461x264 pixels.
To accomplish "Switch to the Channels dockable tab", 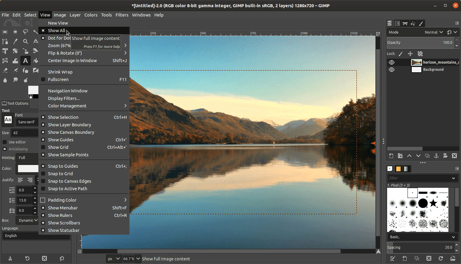I will tap(397, 23).
